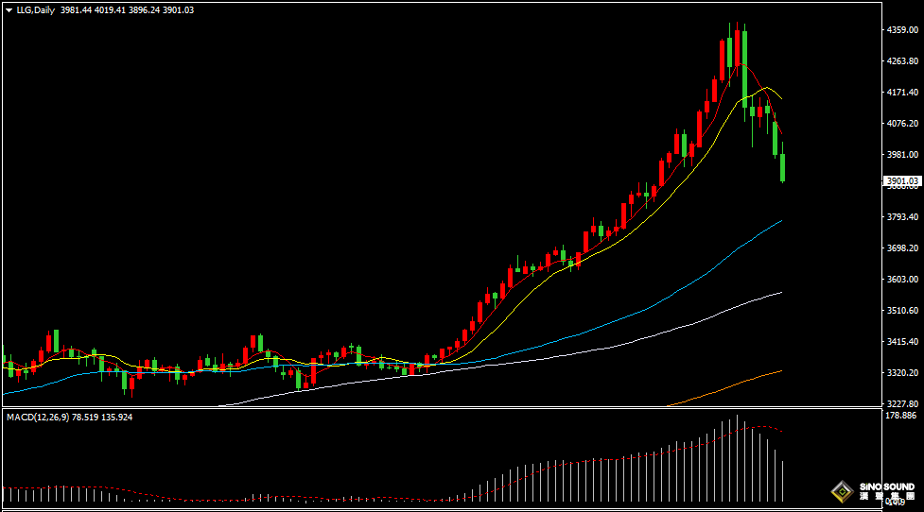Click the tallest MACD histogram bar
Image resolution: width=924 pixels, height=512 pixels.
[x=737, y=458]
